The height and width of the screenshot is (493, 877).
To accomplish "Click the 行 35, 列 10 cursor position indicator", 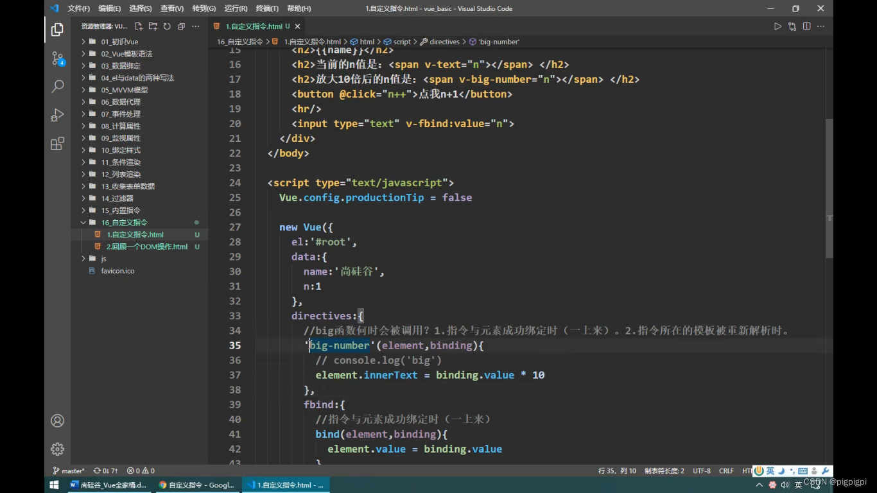I will (x=617, y=471).
